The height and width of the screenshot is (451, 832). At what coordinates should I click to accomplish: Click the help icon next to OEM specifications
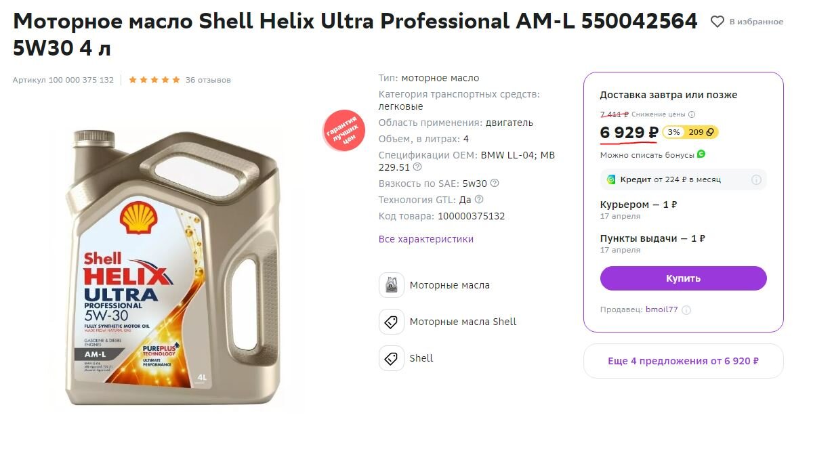click(417, 167)
